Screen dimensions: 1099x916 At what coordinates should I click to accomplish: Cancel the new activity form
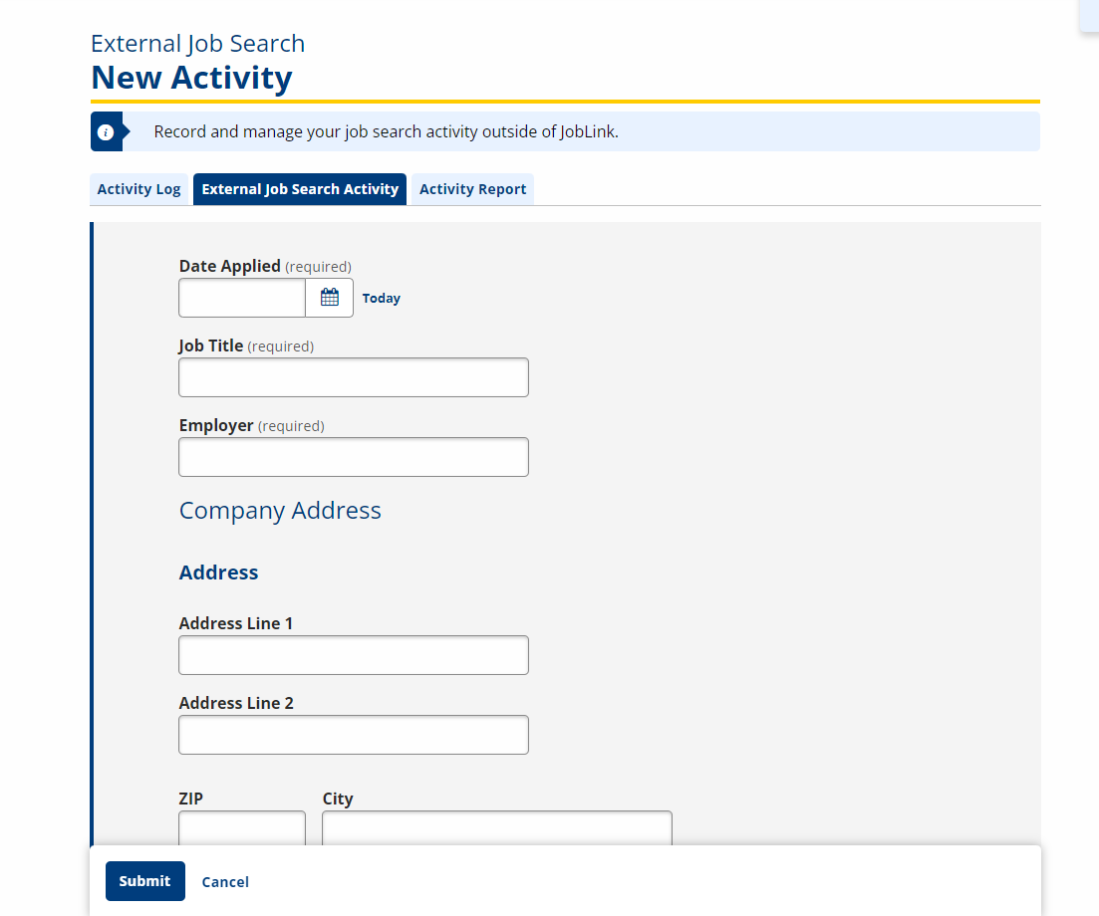point(225,882)
